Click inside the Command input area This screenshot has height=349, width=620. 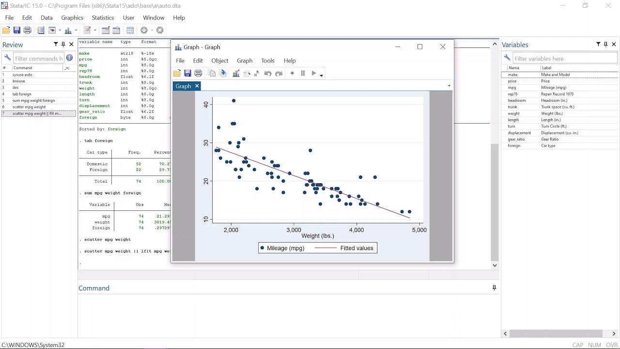tap(289, 315)
